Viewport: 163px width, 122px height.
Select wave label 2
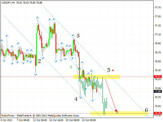click(39, 61)
